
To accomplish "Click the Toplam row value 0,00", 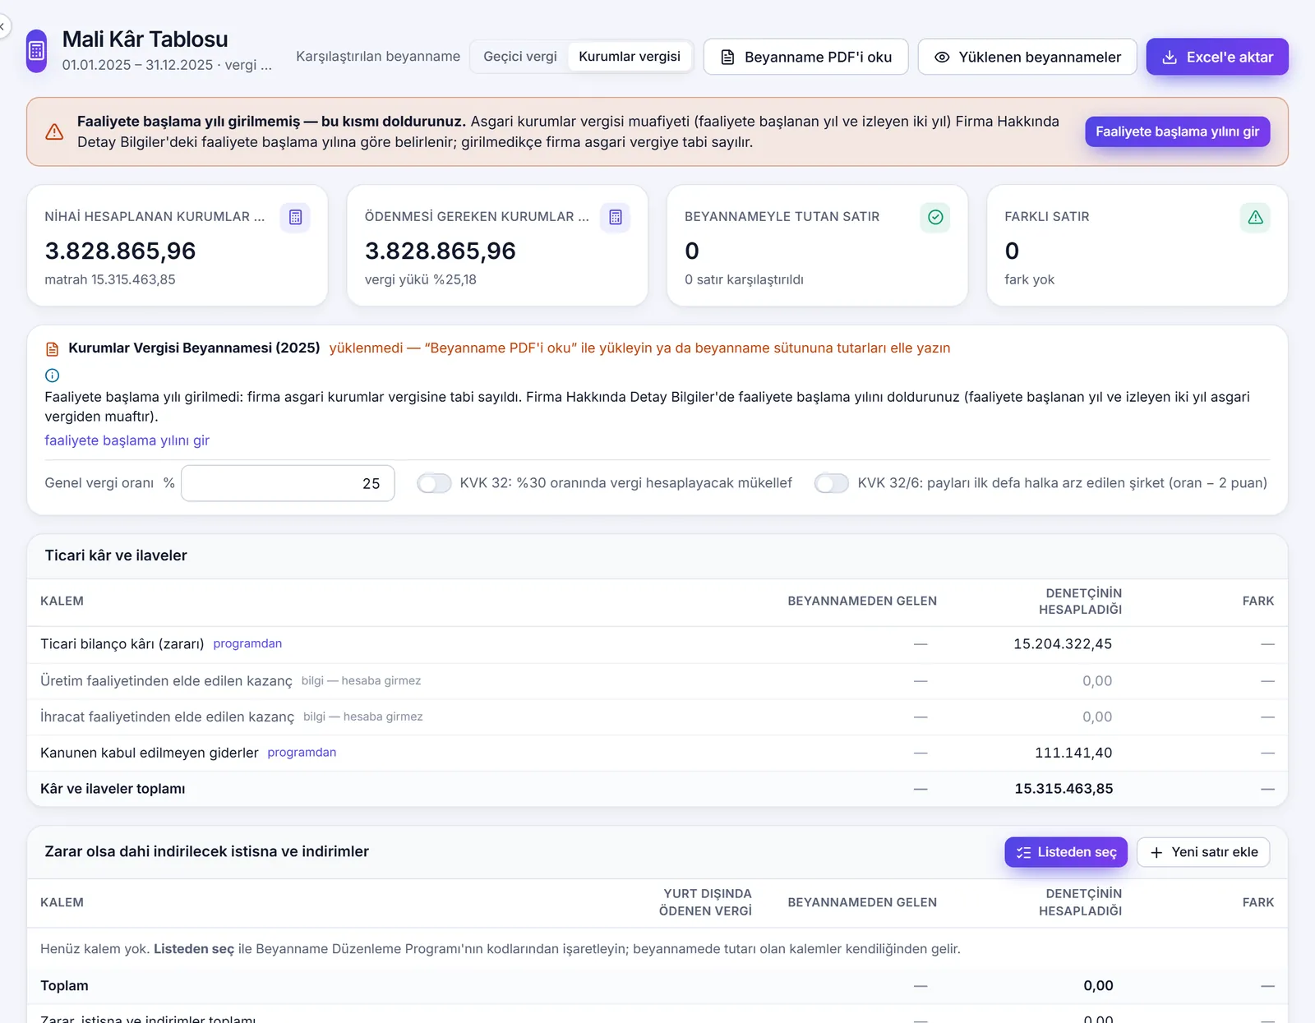I will click(x=1098, y=986).
